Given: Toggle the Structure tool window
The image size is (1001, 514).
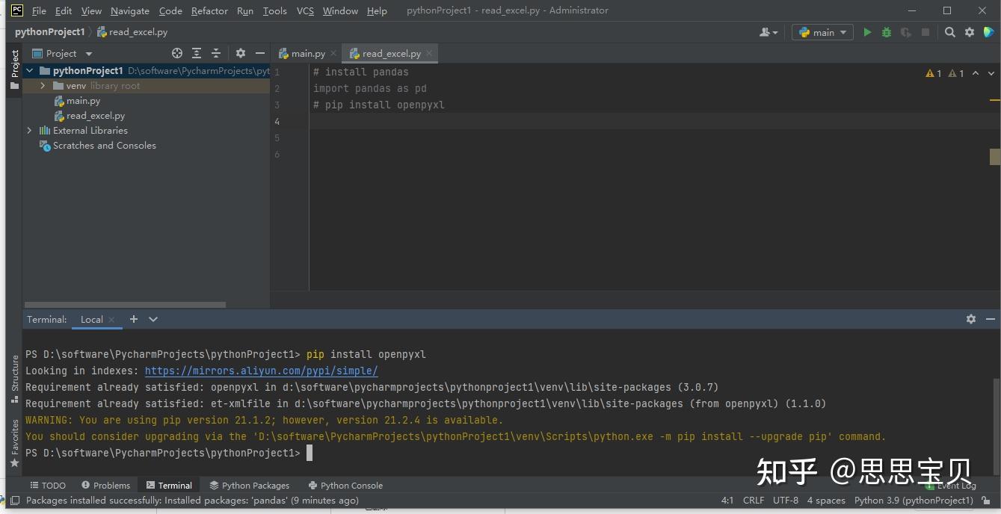Looking at the screenshot, I should [x=14, y=377].
